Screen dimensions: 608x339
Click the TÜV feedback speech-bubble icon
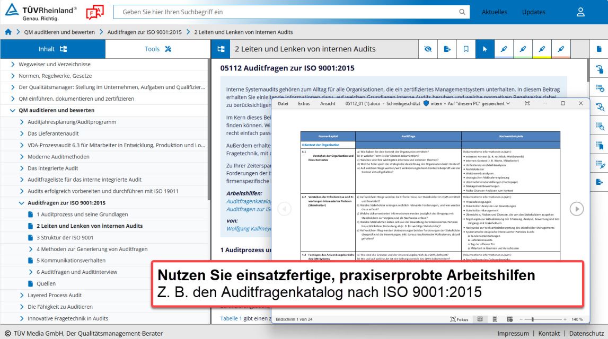coord(94,12)
